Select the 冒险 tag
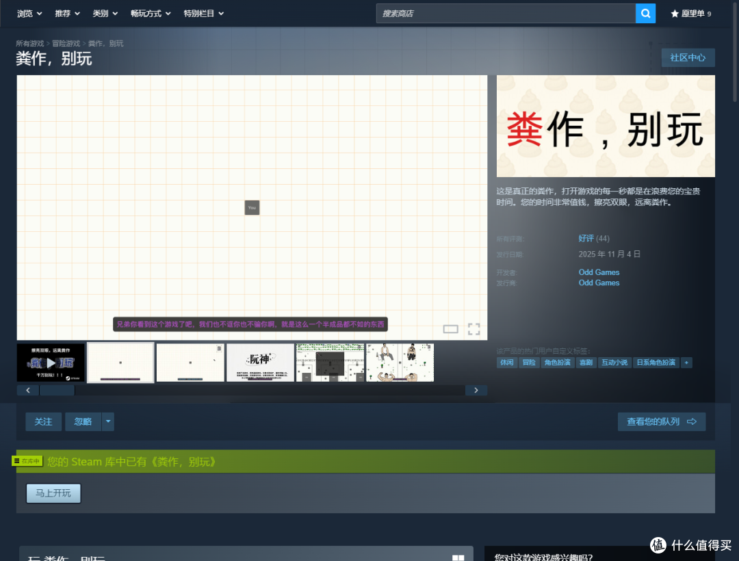The width and height of the screenshot is (739, 561). tap(529, 363)
